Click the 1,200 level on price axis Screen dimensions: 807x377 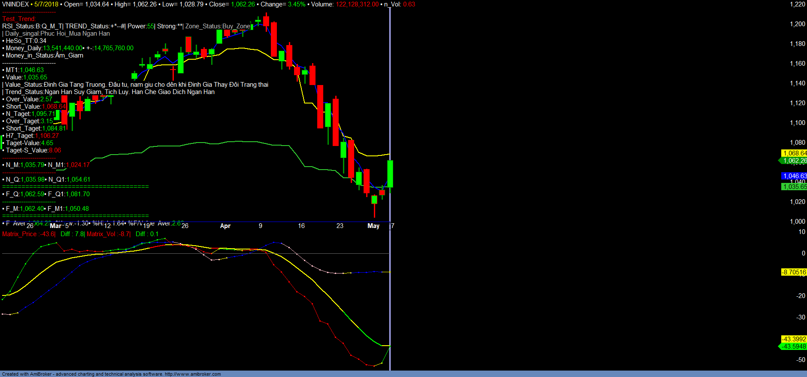(798, 24)
